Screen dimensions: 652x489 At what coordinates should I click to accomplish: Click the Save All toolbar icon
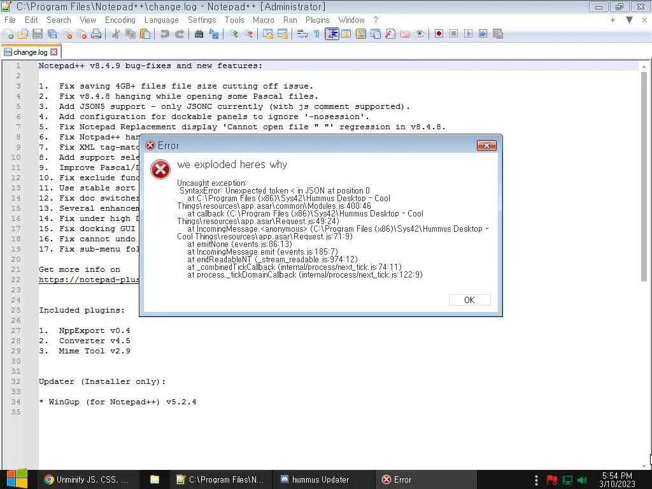[52, 34]
